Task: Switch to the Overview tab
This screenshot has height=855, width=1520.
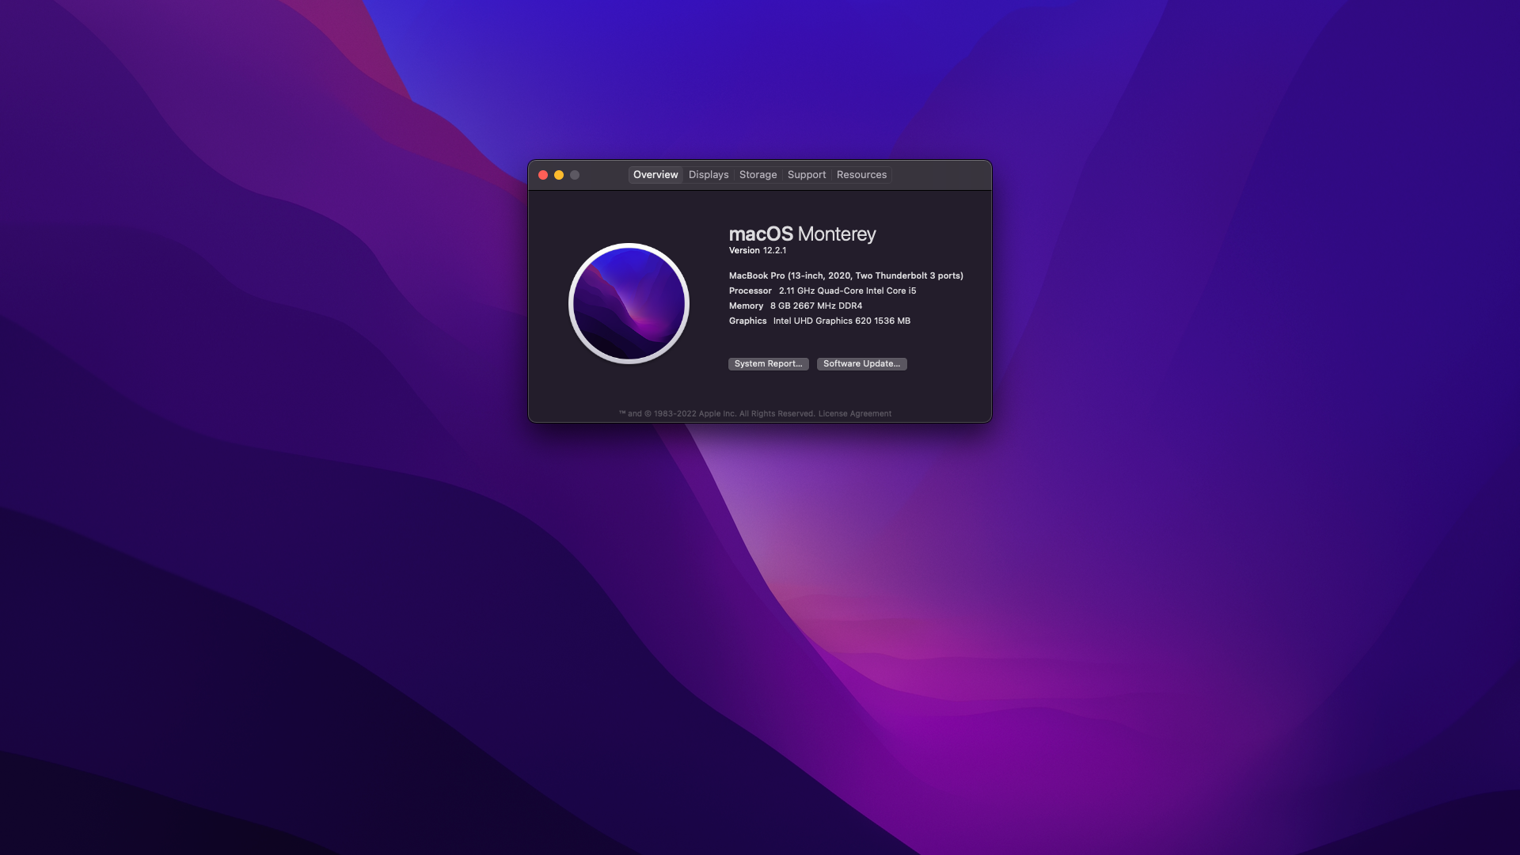Action: tap(655, 175)
